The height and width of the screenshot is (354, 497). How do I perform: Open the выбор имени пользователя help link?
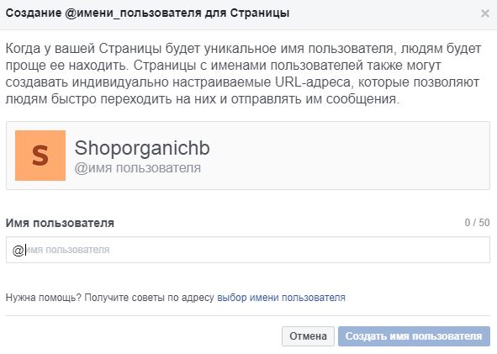click(x=281, y=298)
